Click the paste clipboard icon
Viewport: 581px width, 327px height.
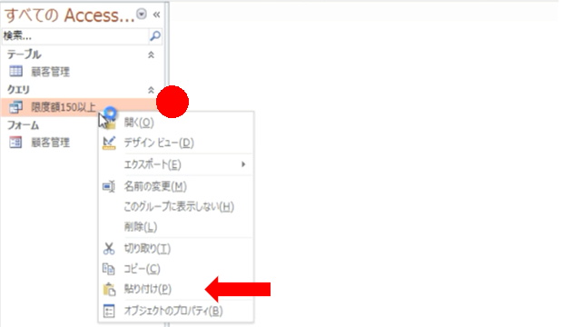109,289
